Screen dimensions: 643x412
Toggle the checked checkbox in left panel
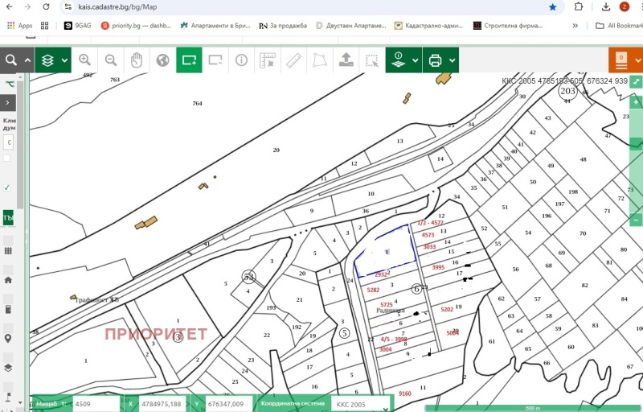(x=8, y=187)
